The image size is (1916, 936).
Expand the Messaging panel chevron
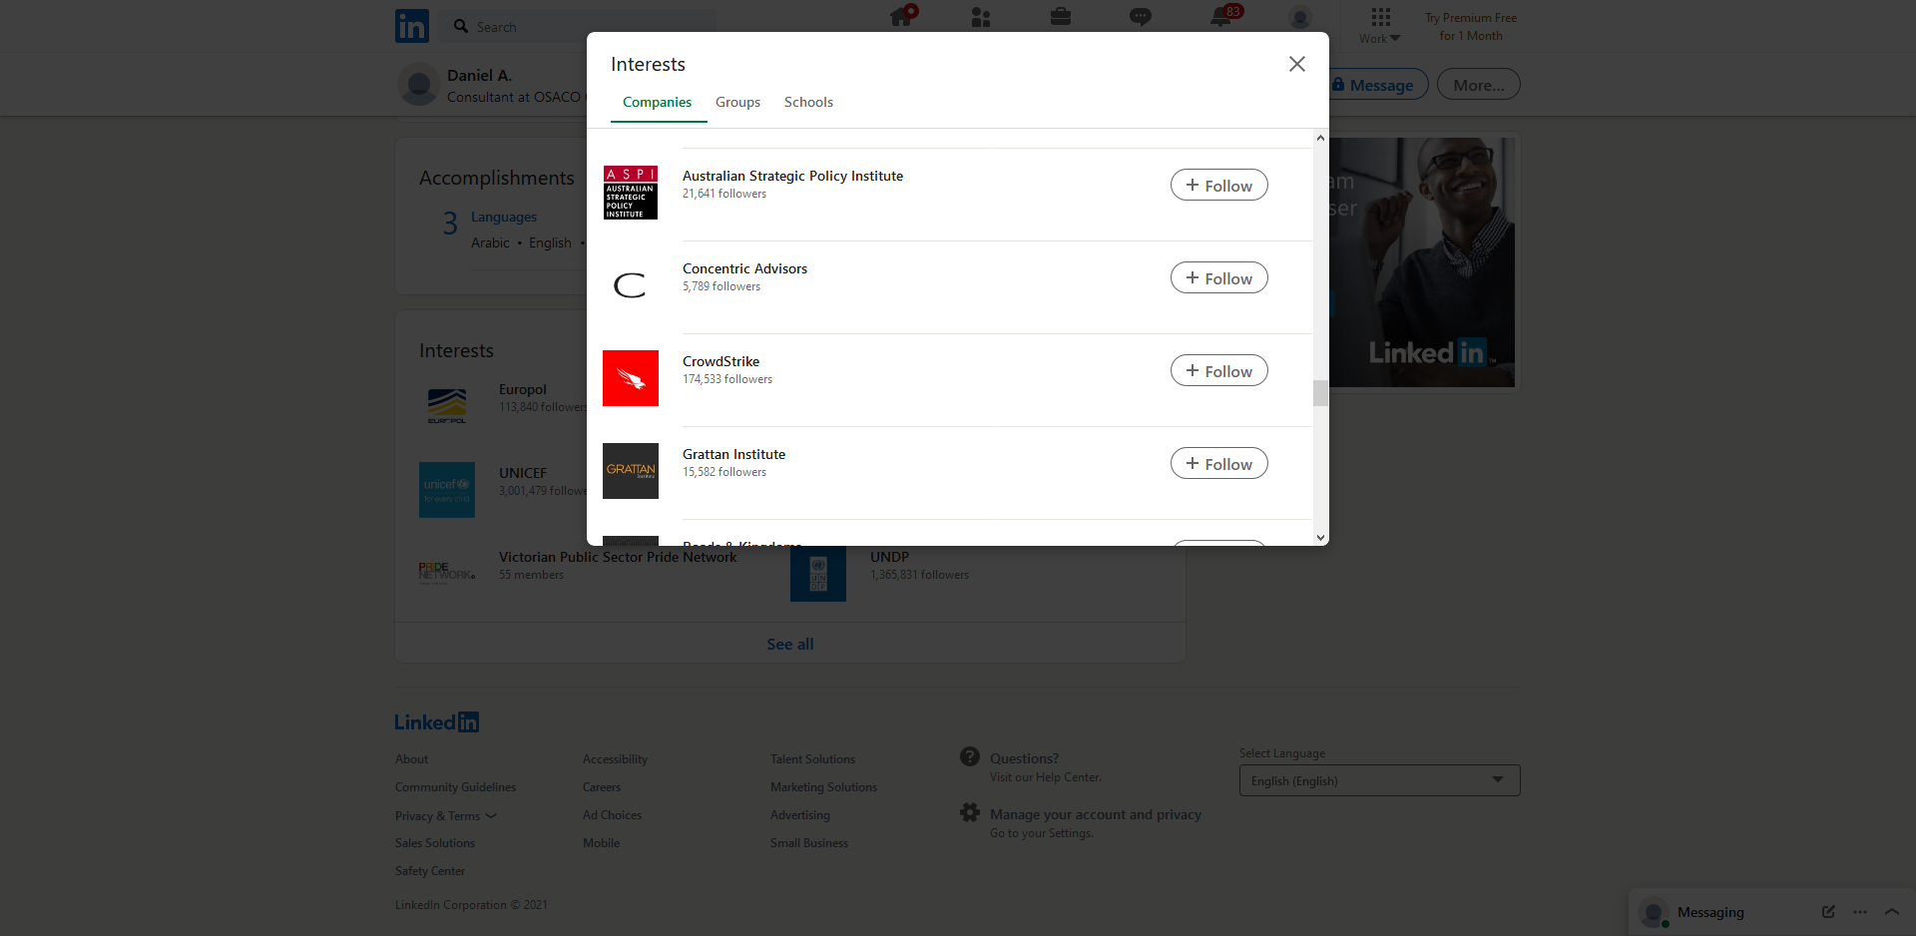pos(1892,912)
